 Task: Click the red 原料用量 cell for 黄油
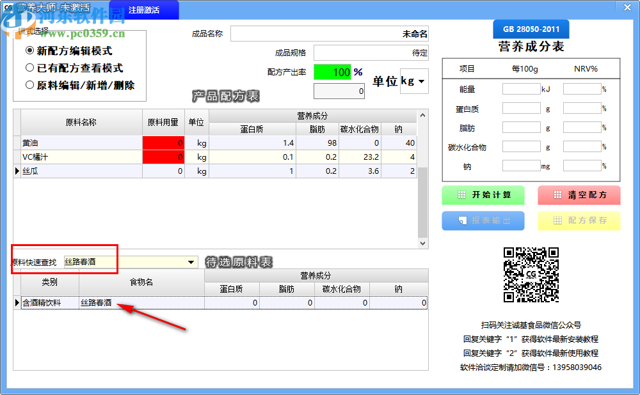pos(163,143)
